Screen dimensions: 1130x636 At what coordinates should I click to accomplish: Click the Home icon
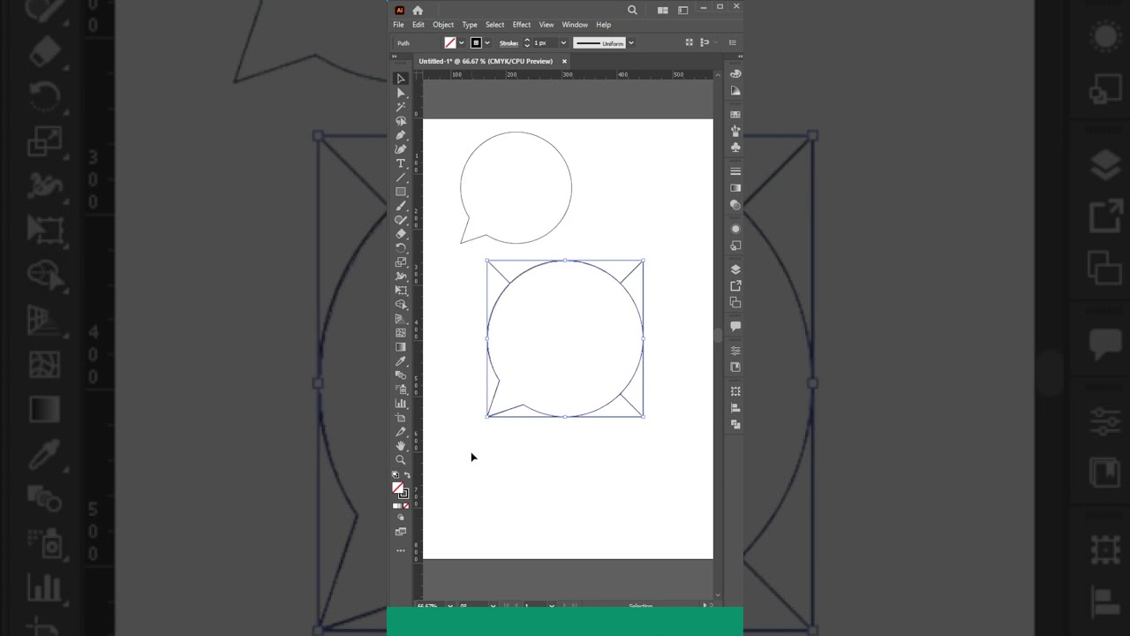[x=418, y=10]
